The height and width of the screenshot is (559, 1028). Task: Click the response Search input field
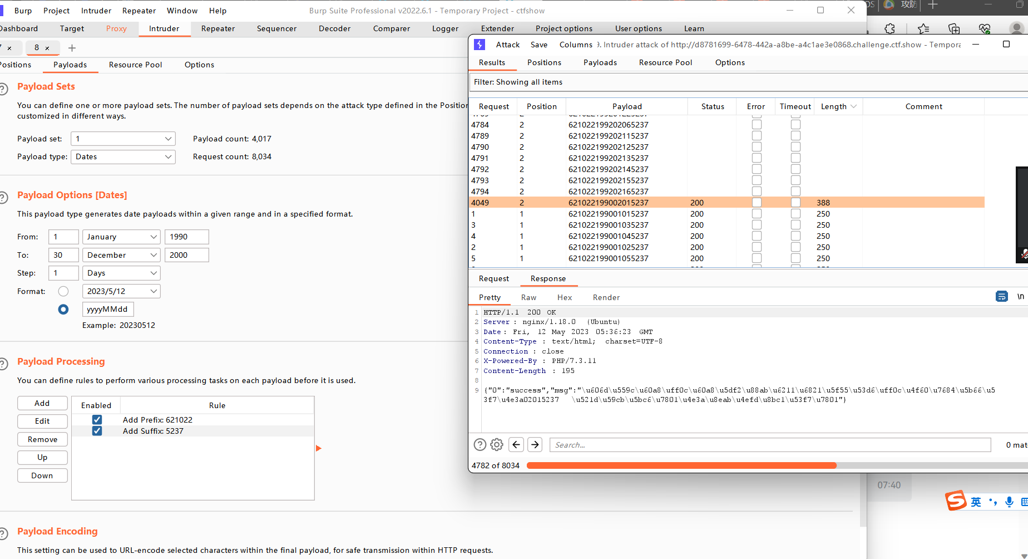point(770,445)
